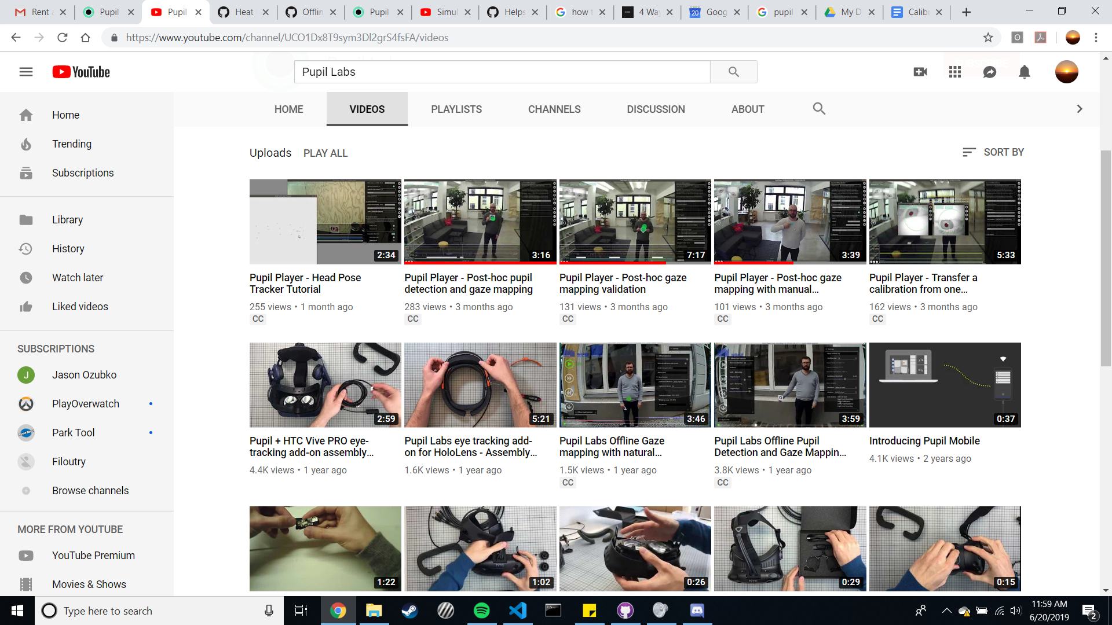Open the Introducing Pupil Mobile video title
1112x625 pixels.
click(924, 441)
